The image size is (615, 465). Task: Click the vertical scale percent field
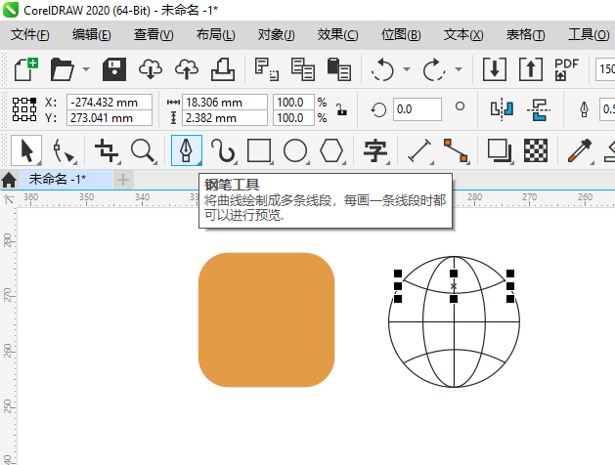pyautogui.click(x=293, y=118)
